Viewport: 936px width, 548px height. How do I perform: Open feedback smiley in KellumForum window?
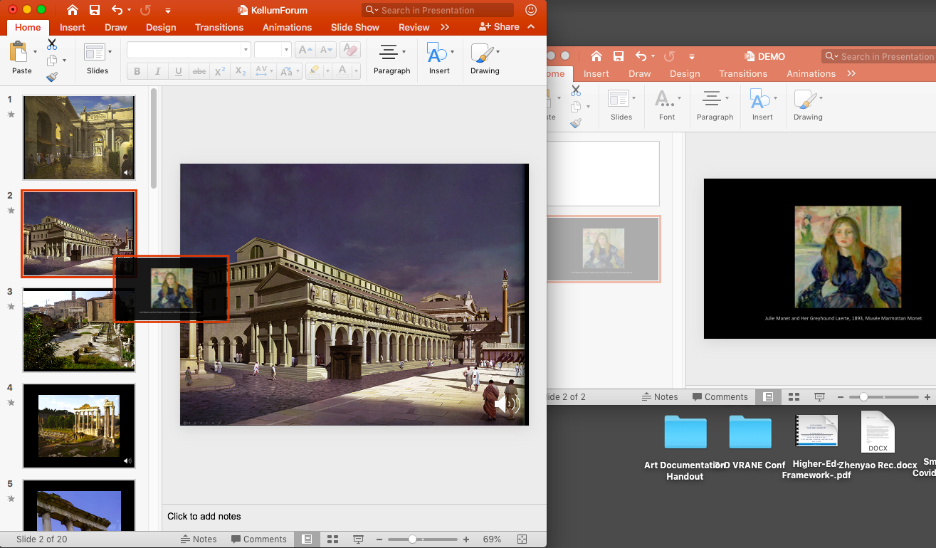[x=531, y=10]
